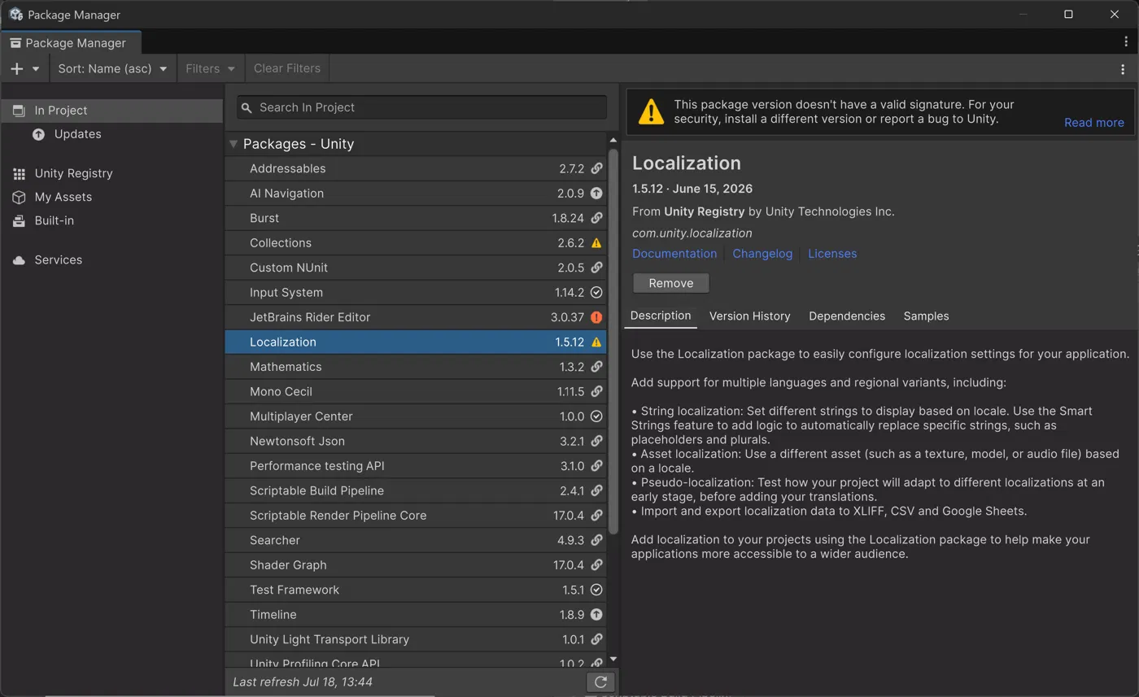Open My Assets in sidebar
The width and height of the screenshot is (1139, 697).
tap(111, 197)
